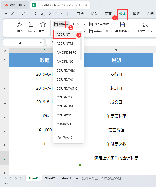The image size is (156, 187).
Task: Click the Redo arrow icon
Action: coord(56,14)
